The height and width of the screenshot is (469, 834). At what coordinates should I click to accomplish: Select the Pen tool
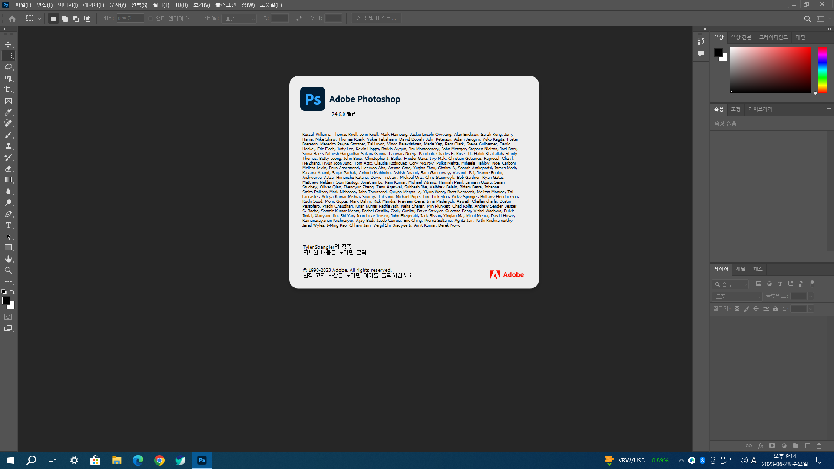8,214
